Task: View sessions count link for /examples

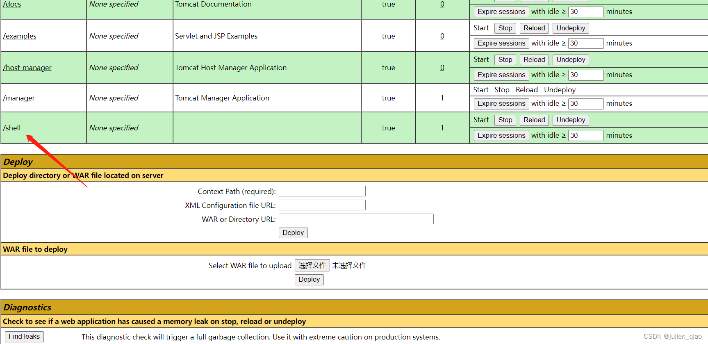Action: tap(442, 36)
